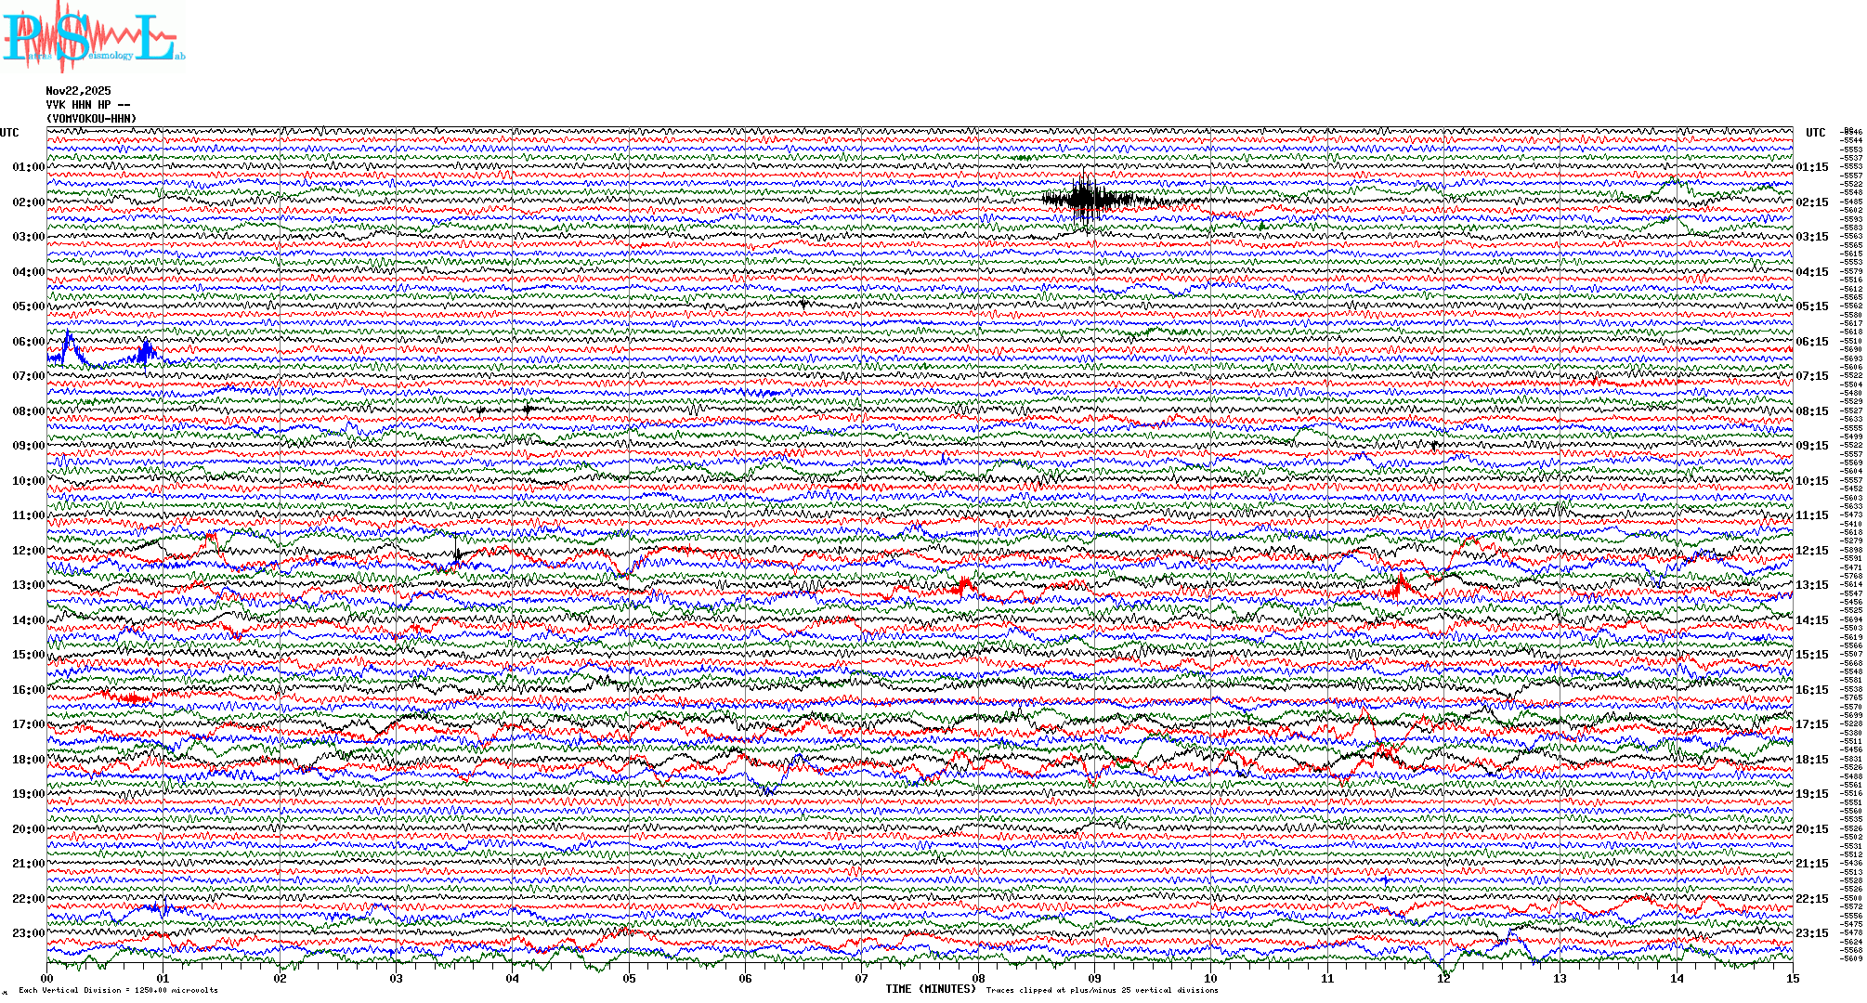Click the 02:15 label on right side
Image resolution: width=1867 pixels, height=1003 pixels.
[x=1811, y=202]
